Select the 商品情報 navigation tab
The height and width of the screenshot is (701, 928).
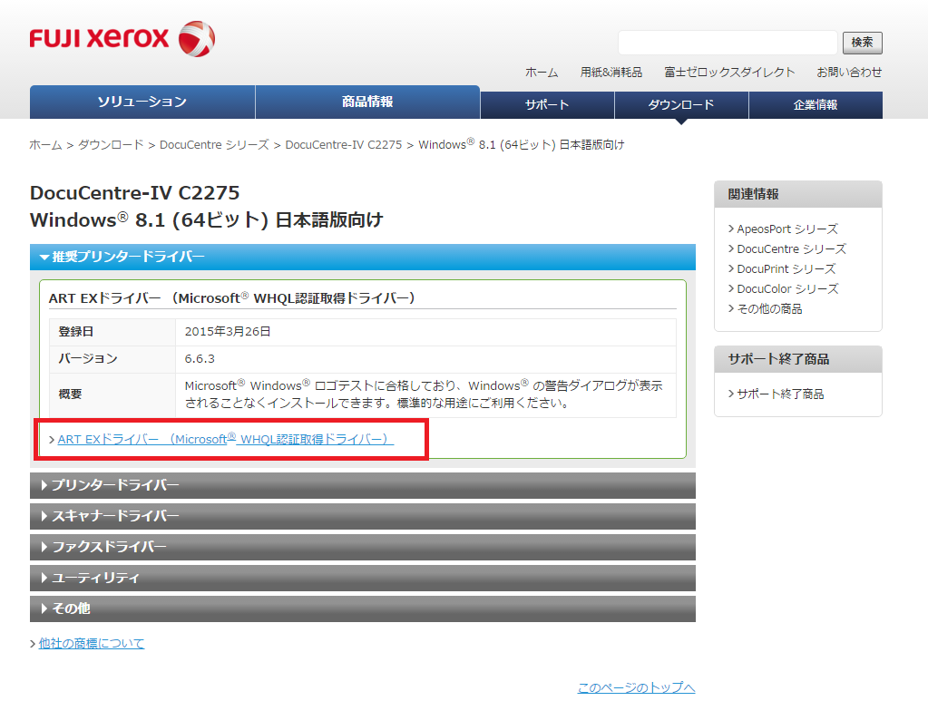coord(367,102)
